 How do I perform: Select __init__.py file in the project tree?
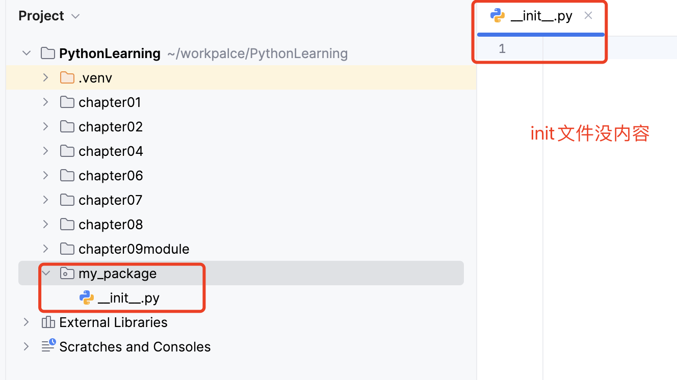point(128,298)
